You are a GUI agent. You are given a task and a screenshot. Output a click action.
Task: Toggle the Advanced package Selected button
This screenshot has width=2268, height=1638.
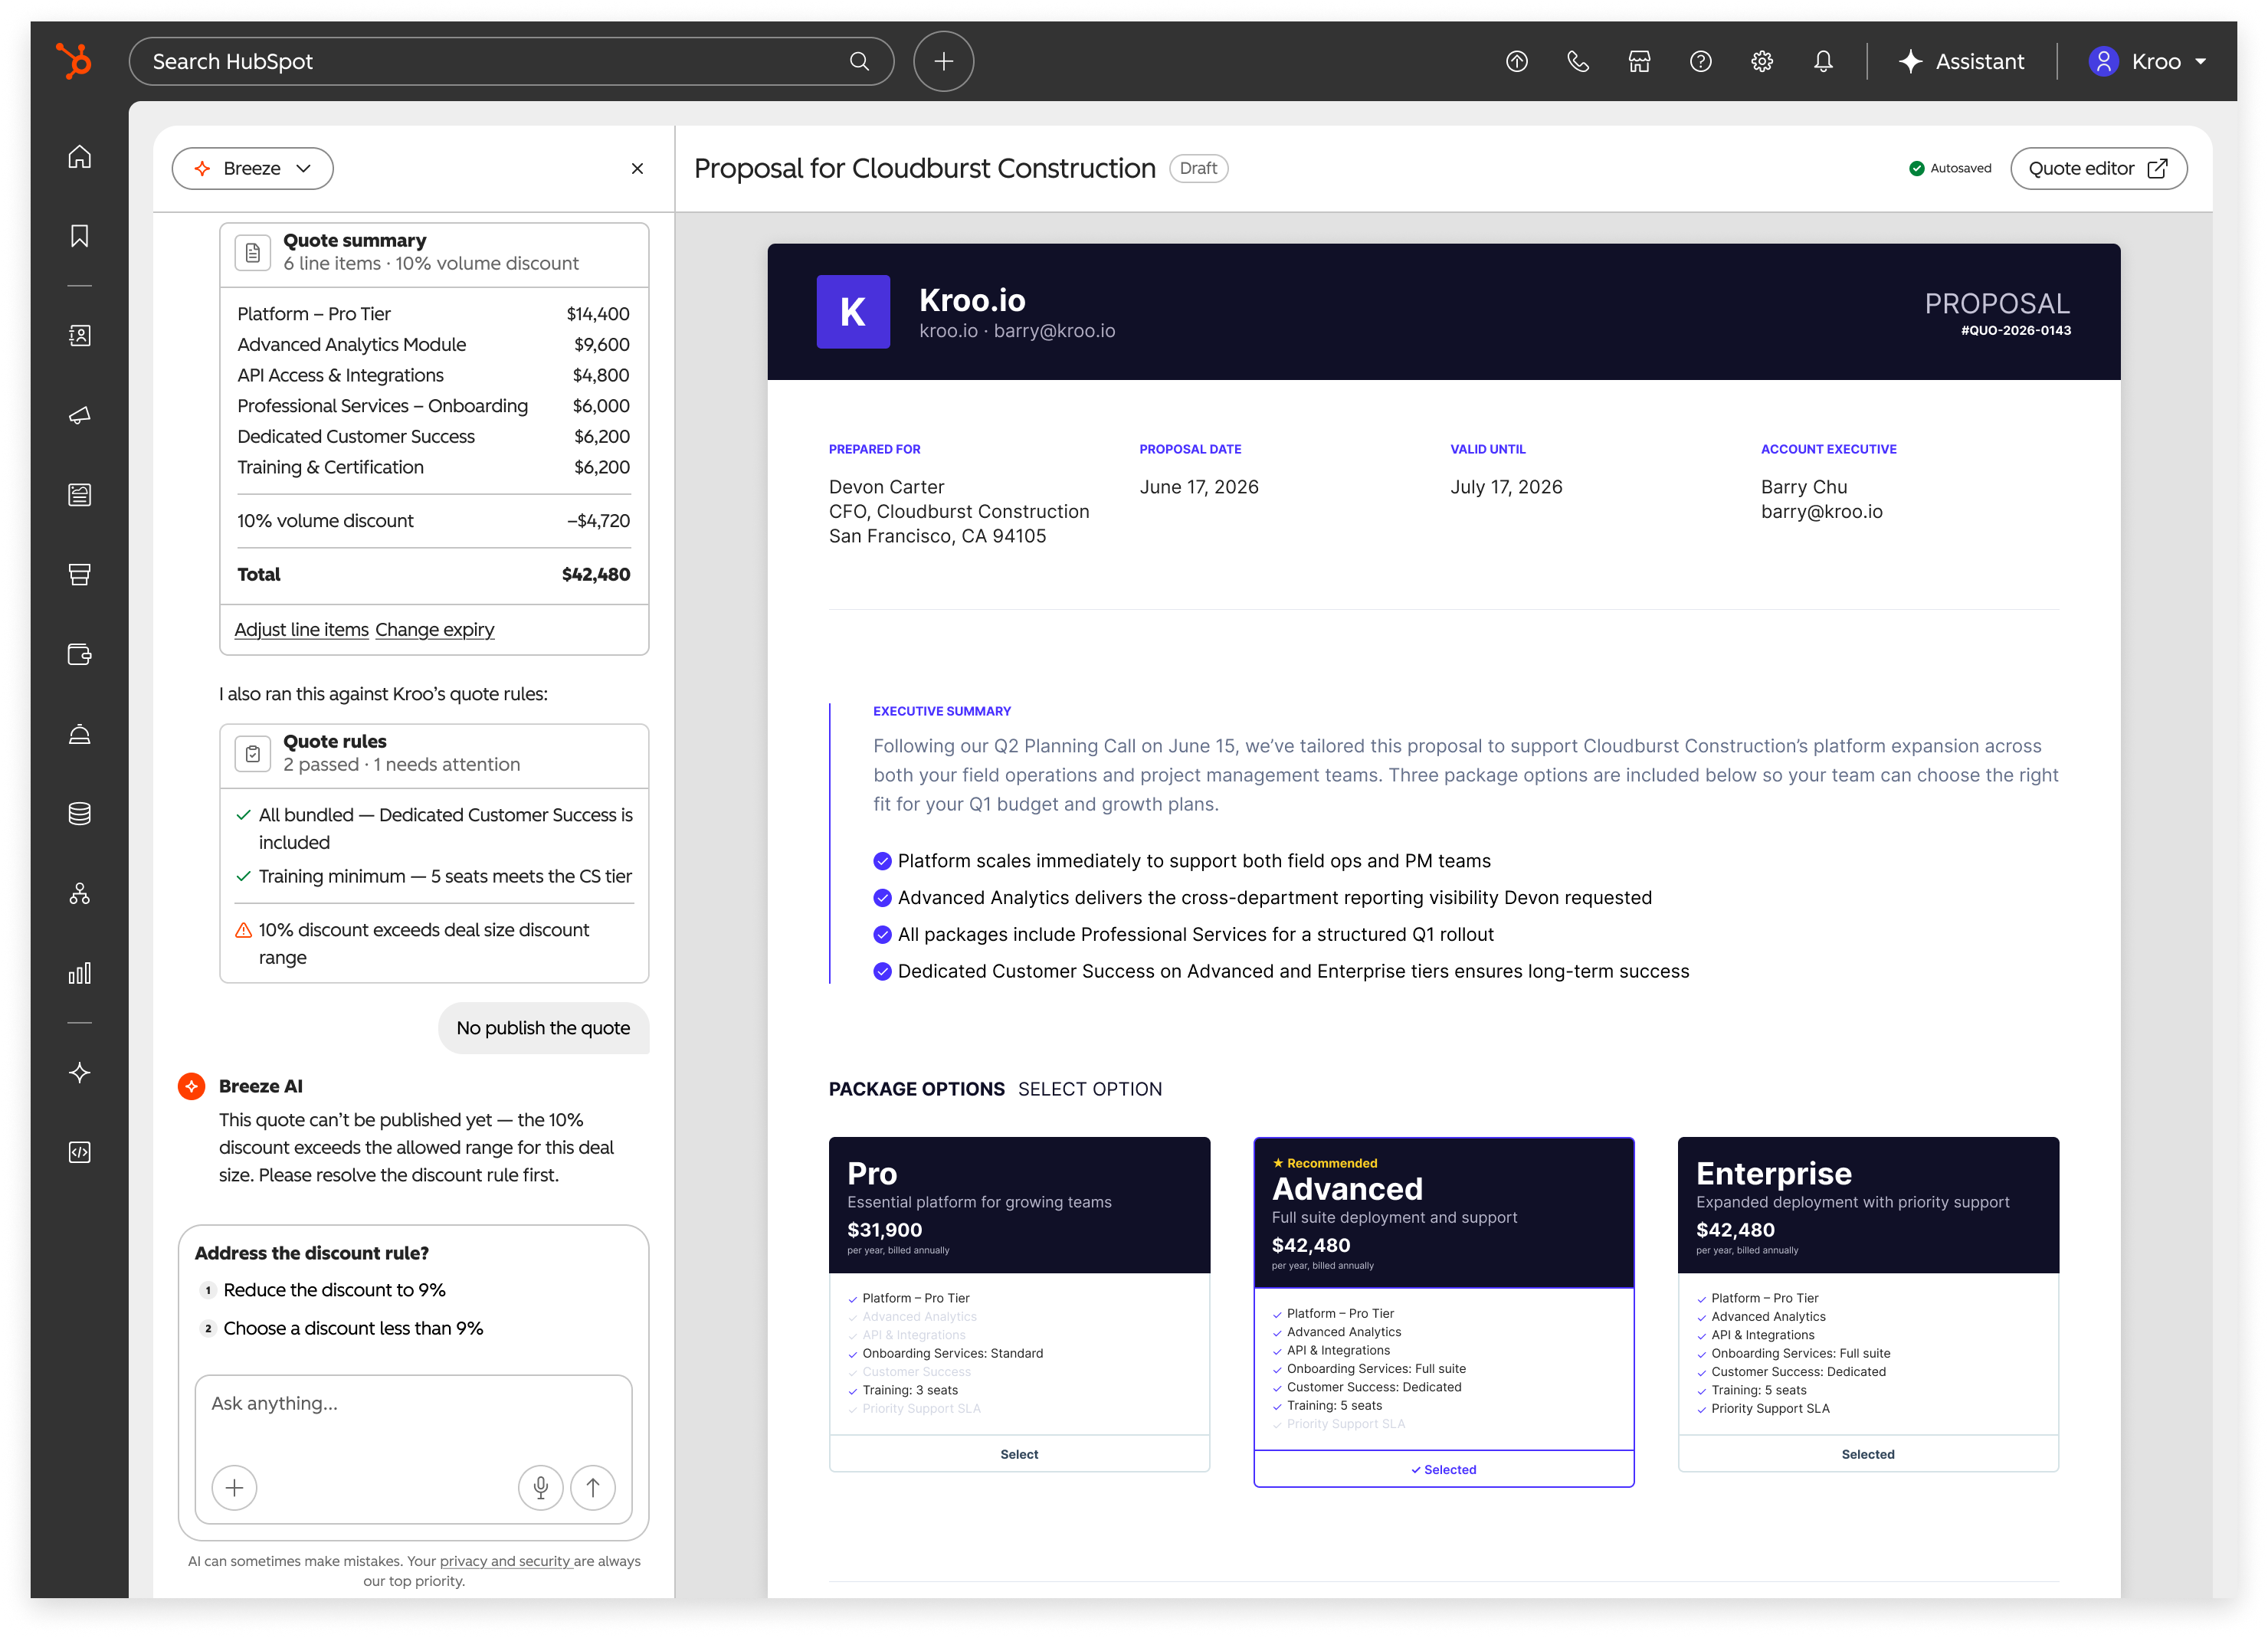[1443, 1468]
